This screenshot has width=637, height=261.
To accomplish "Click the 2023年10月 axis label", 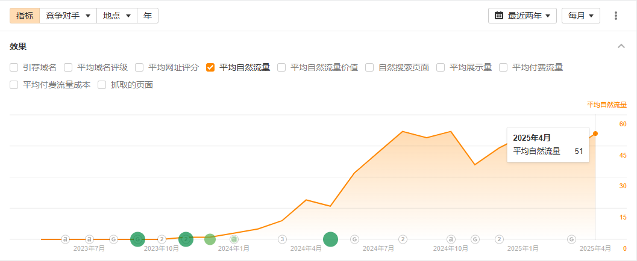I will (x=162, y=248).
